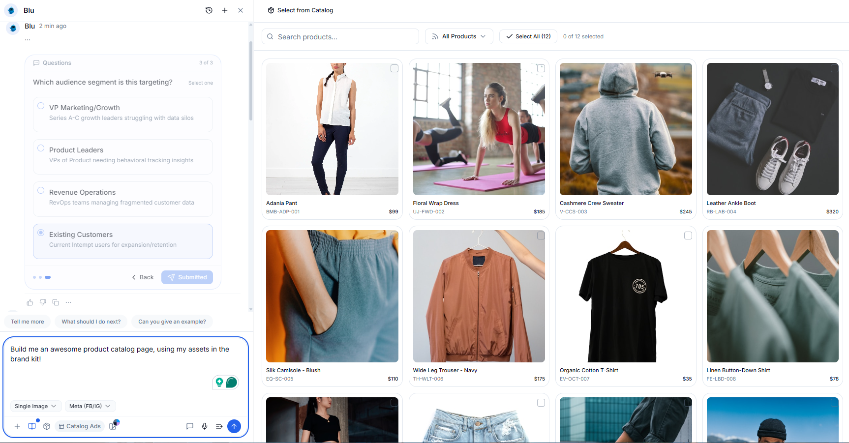Click the Back button in the Questions card
Image resolution: width=849 pixels, height=443 pixels.
143,277
